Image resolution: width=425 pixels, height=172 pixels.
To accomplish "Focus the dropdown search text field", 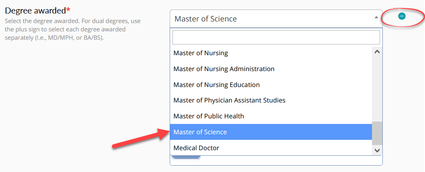I will pyautogui.click(x=276, y=37).
